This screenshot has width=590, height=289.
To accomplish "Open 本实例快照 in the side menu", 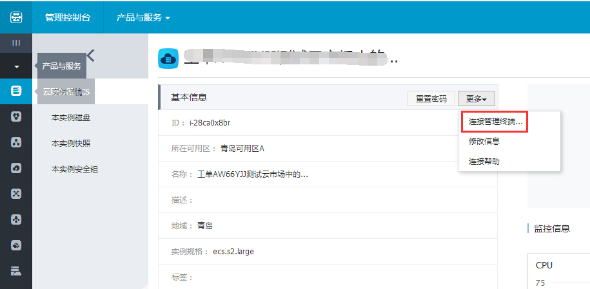I will click(x=70, y=144).
